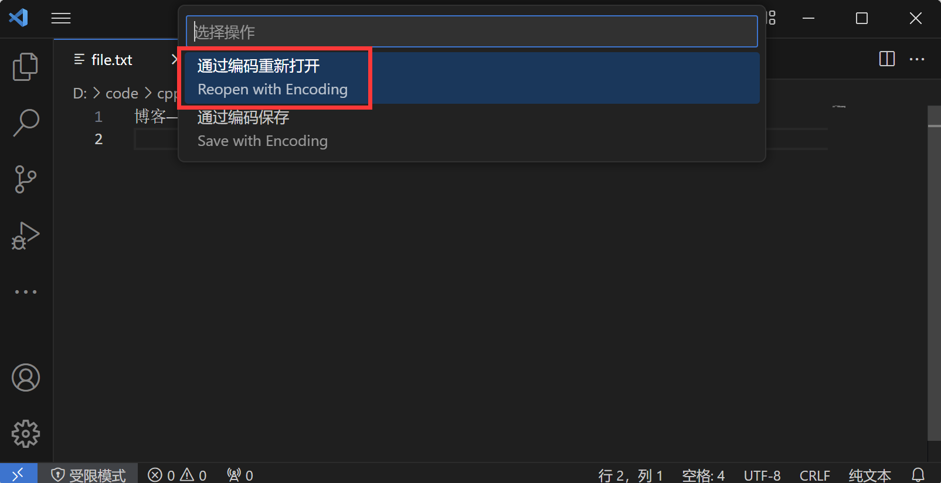Split the editor to the right
The width and height of the screenshot is (941, 483).
click(x=887, y=59)
